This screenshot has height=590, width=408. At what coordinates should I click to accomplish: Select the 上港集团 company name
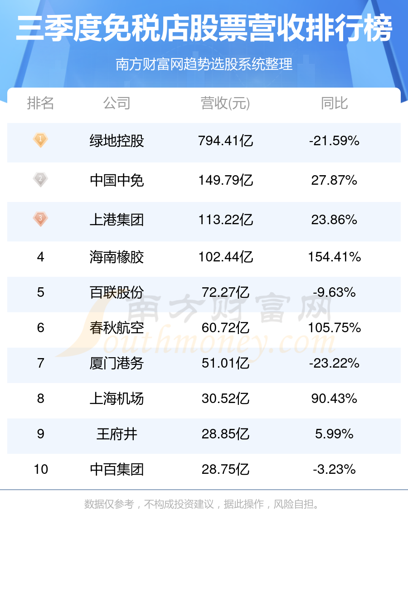click(117, 220)
